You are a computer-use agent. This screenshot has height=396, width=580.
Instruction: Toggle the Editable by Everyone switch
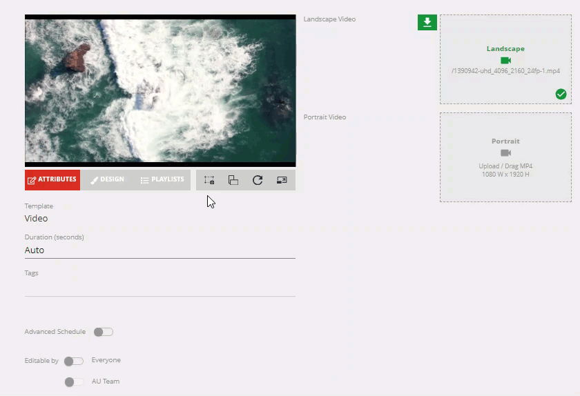point(74,361)
